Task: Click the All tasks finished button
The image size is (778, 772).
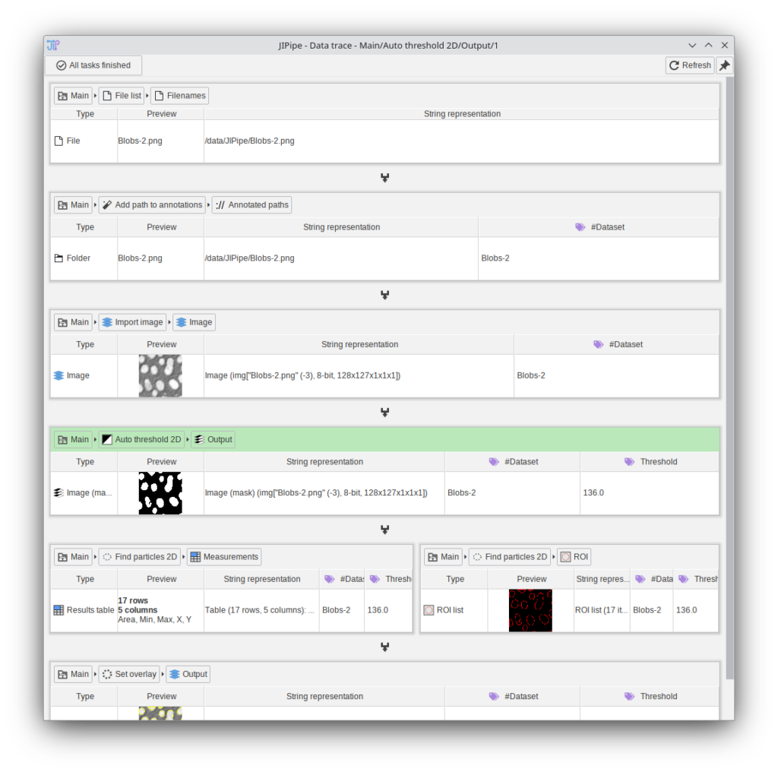Action: 93,65
